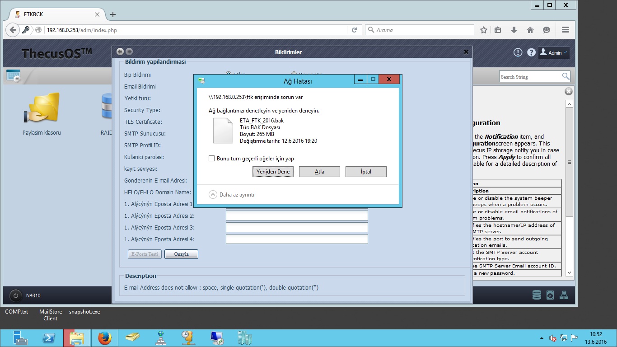This screenshot has height=347, width=617.
Task: Click the bookmark star icon
Action: [x=484, y=30]
